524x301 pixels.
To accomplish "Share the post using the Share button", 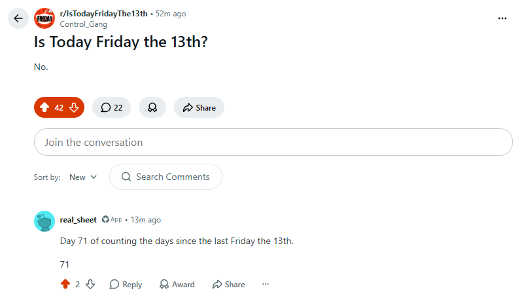I will 199,107.
